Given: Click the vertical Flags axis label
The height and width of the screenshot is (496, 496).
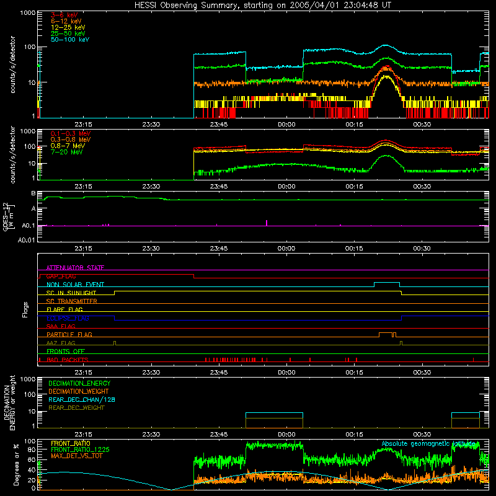Looking at the screenshot, I should pyautogui.click(x=25, y=309).
